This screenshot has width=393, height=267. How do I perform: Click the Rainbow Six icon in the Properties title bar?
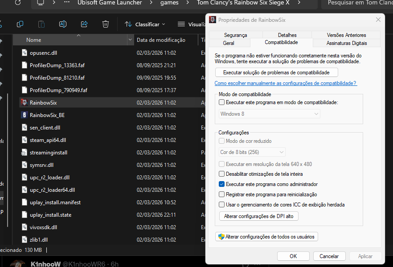[x=213, y=20]
